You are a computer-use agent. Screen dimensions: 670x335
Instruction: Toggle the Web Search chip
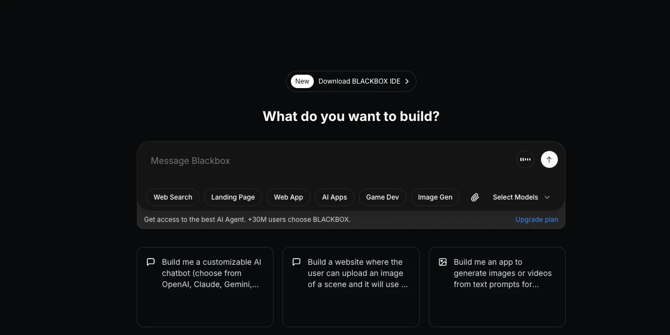click(173, 197)
